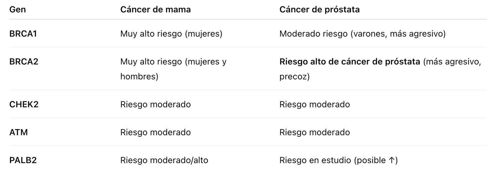Click the "Cáncer de mama" column header
This screenshot has height=178, width=493.
pyautogui.click(x=155, y=10)
